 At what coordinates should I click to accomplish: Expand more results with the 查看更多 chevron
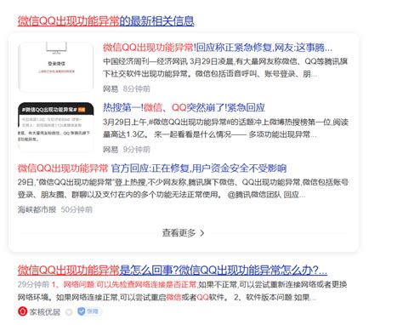(x=202, y=233)
